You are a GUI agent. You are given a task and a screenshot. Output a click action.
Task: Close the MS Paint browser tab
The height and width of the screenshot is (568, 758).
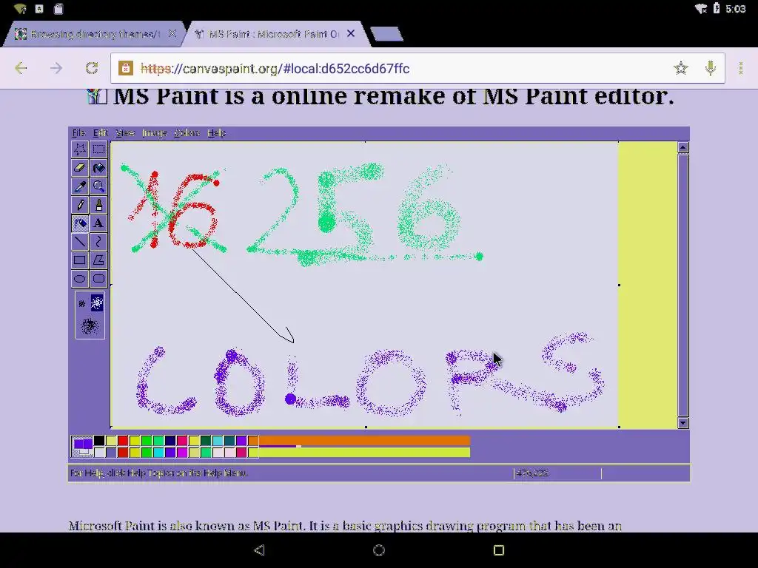(x=351, y=33)
